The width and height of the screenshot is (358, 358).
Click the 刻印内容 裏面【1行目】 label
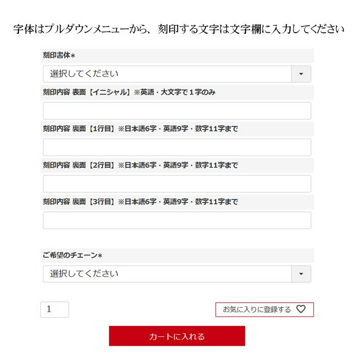[141, 128]
